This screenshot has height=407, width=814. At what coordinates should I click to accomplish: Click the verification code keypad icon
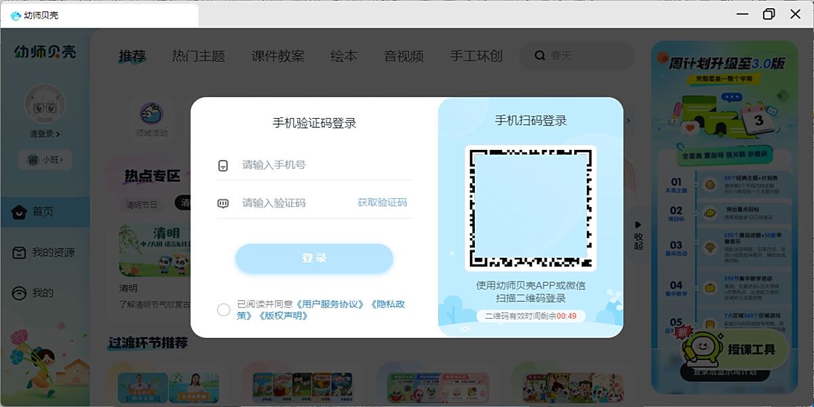(224, 203)
